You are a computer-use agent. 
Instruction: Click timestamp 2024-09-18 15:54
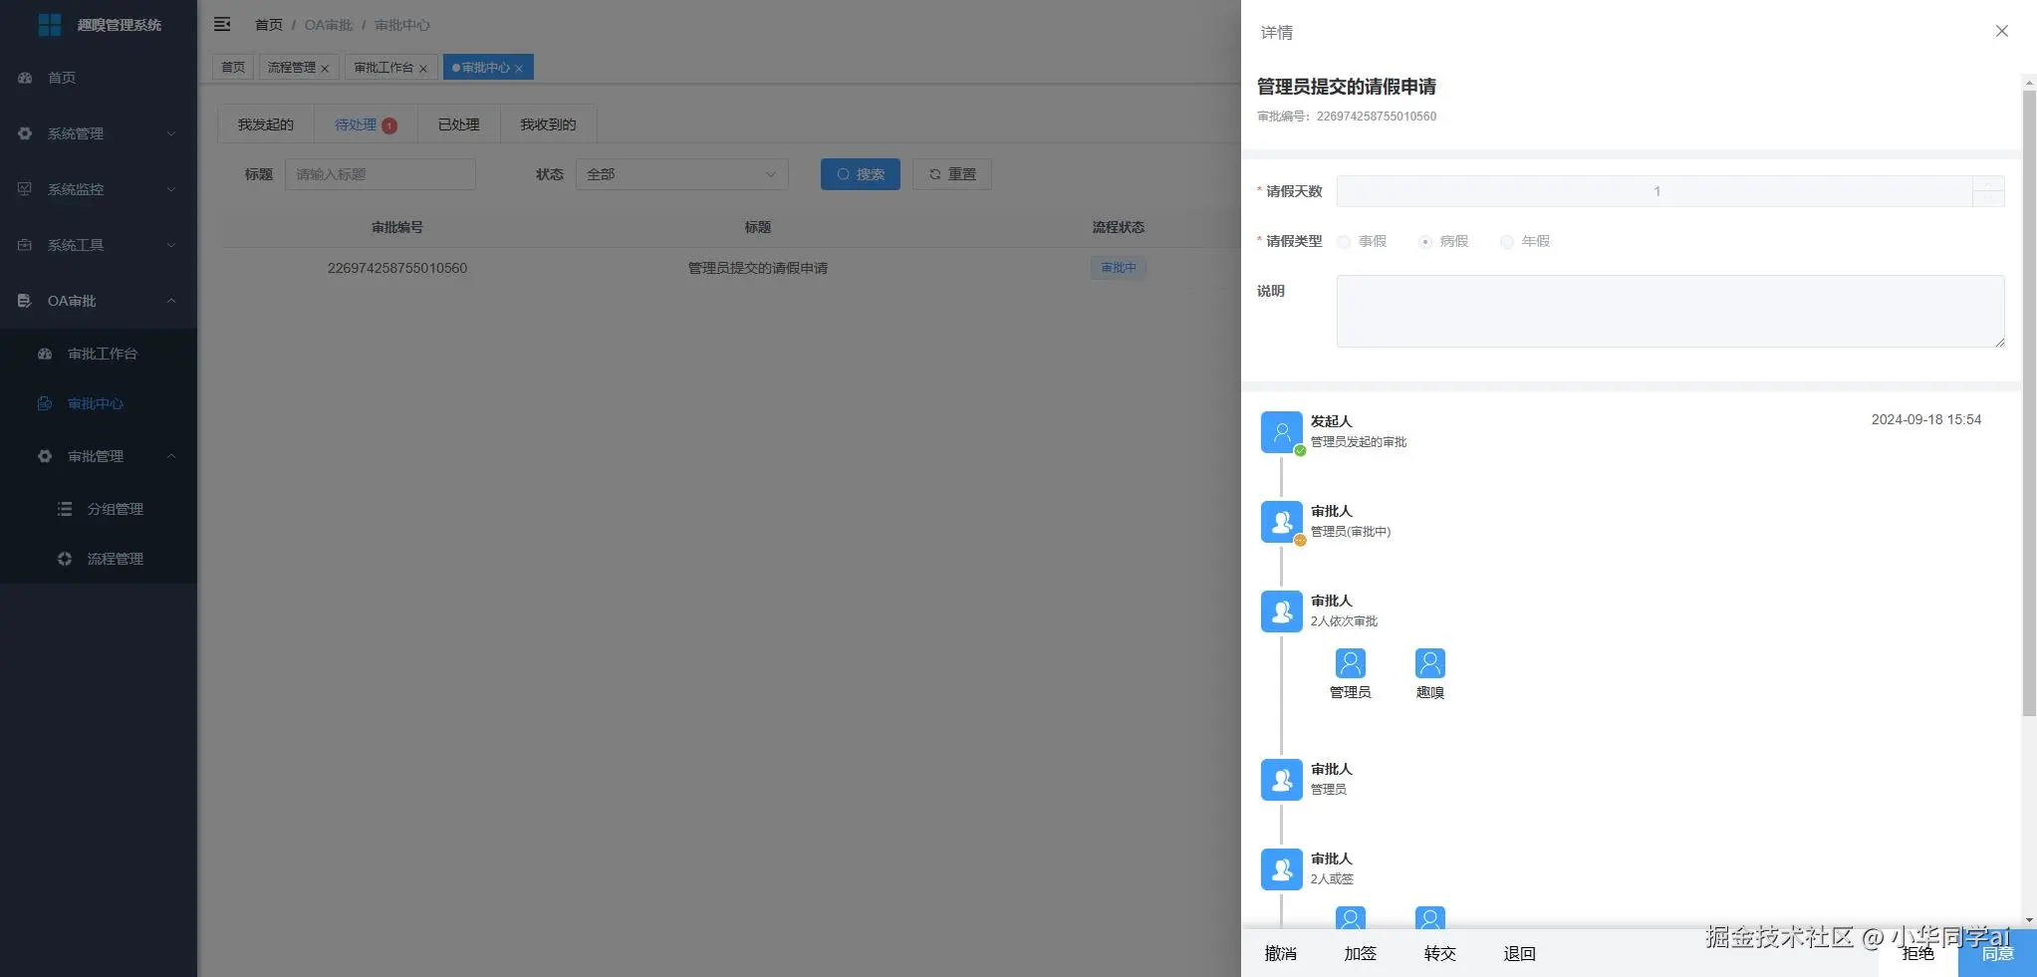tap(1926, 419)
